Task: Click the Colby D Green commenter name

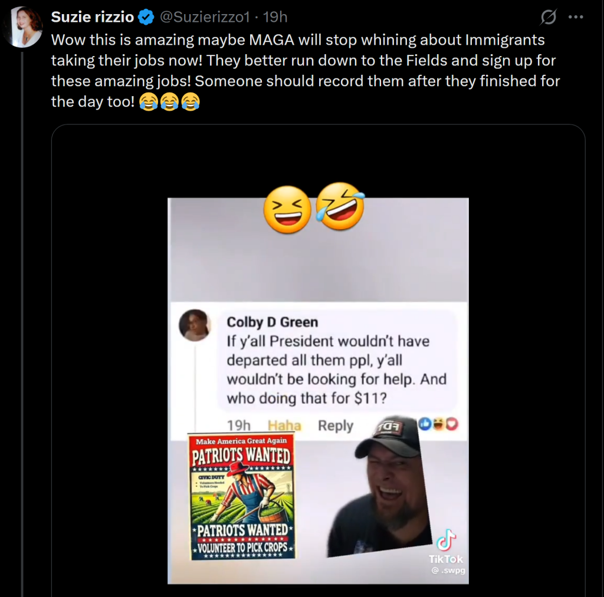Action: pyautogui.click(x=273, y=322)
